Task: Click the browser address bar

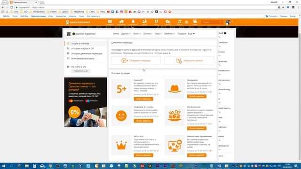Action: coord(146,8)
